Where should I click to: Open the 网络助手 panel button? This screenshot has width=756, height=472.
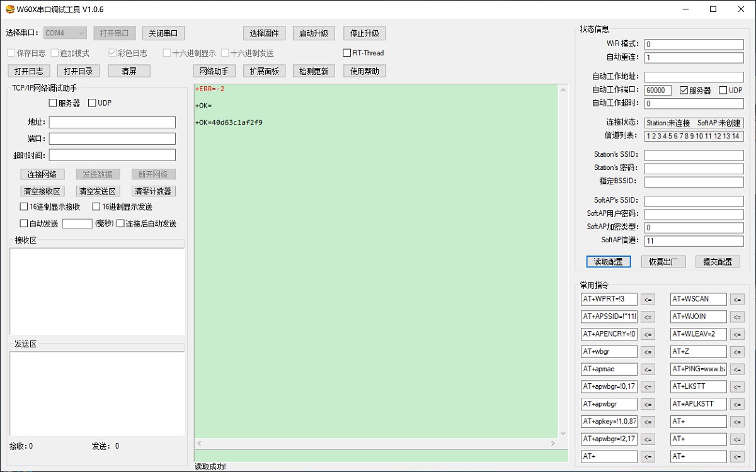(214, 71)
